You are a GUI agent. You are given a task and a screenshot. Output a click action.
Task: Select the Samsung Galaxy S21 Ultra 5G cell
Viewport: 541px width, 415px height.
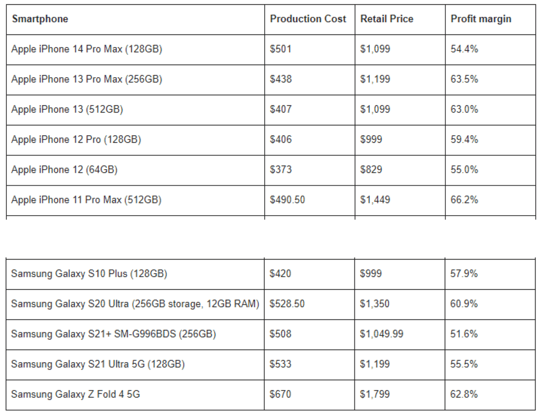click(x=98, y=364)
